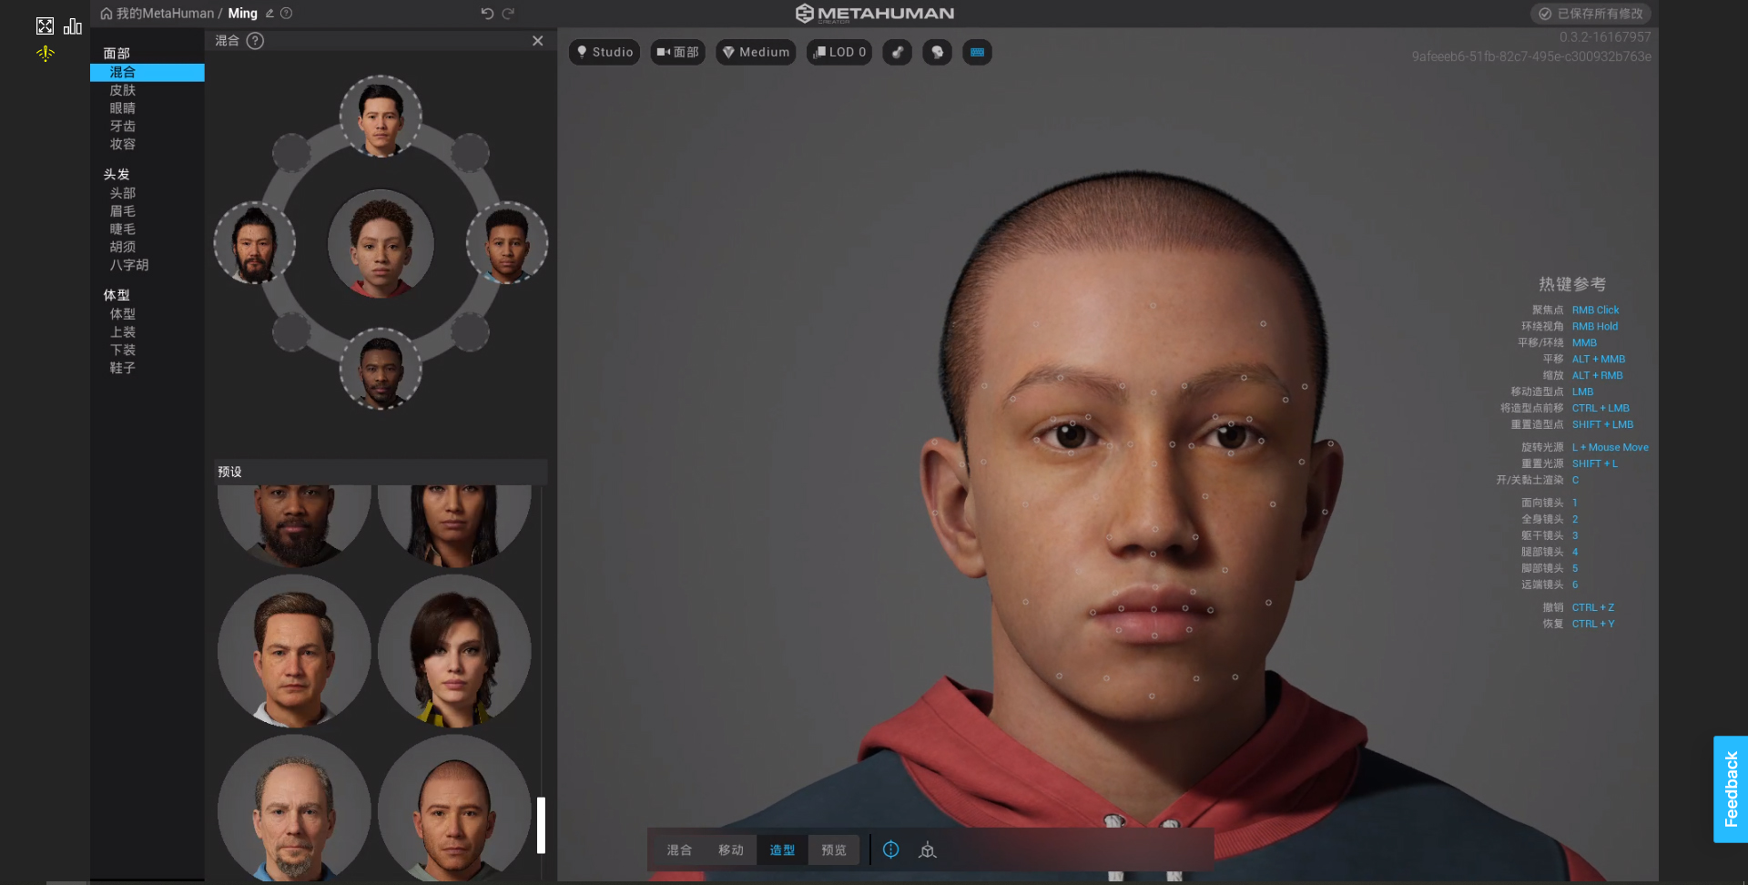Screen dimensions: 1748x885
Task: Open the 面部 camera view dropdown
Action: point(677,52)
